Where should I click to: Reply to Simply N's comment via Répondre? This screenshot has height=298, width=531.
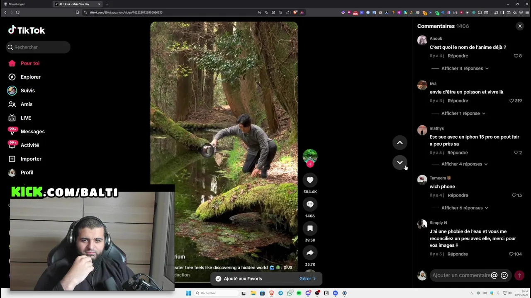click(458, 254)
